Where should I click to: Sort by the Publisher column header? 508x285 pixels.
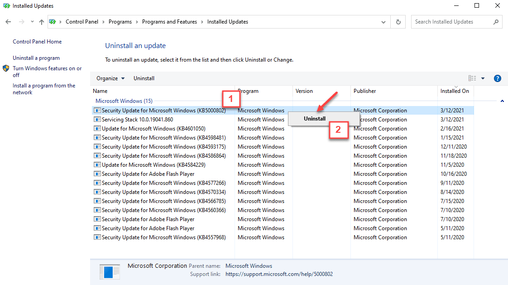[x=365, y=91]
